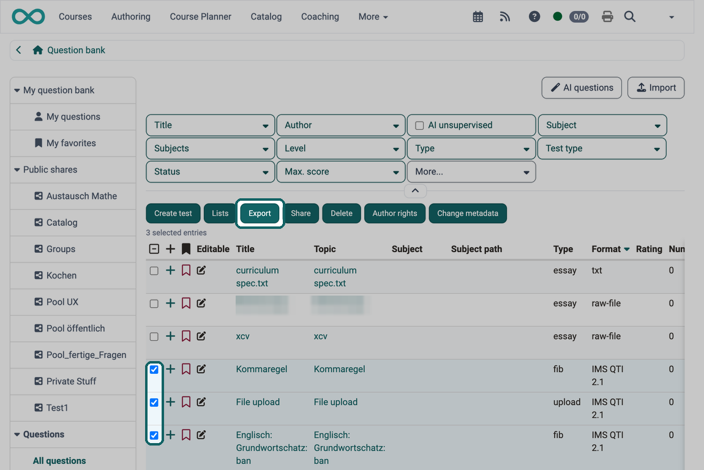Click the Export button
The height and width of the screenshot is (470, 704).
(x=260, y=213)
